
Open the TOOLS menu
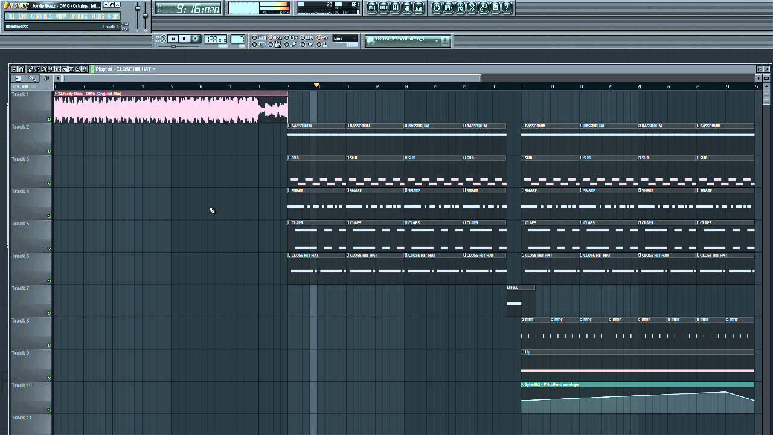point(98,16)
